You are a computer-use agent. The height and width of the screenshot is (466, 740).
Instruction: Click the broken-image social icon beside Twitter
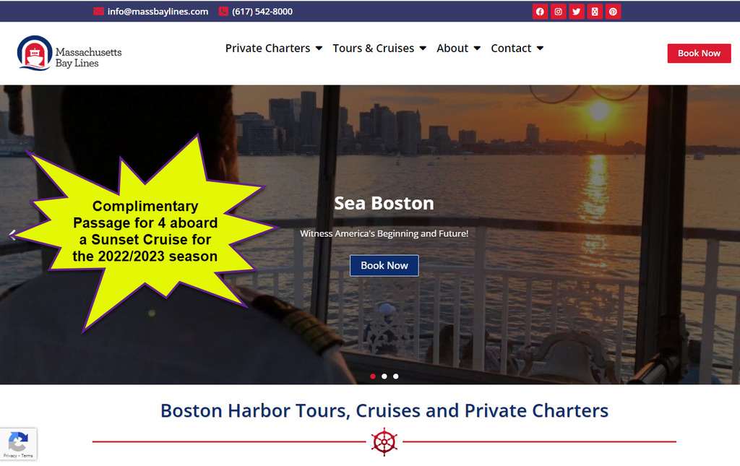[595, 12]
